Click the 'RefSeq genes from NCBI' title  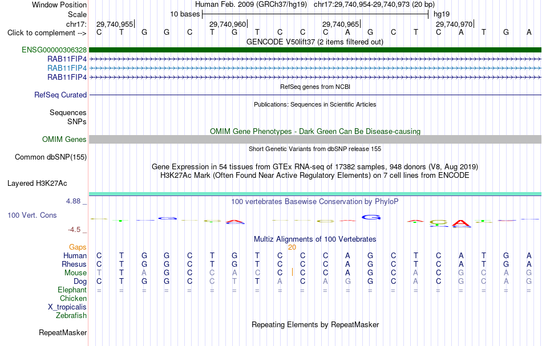pos(316,87)
